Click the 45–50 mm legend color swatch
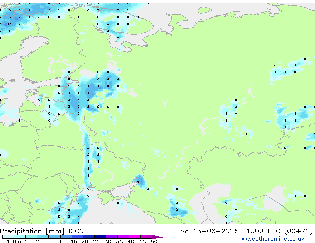This screenshot has height=243, width=315. (x=146, y=237)
